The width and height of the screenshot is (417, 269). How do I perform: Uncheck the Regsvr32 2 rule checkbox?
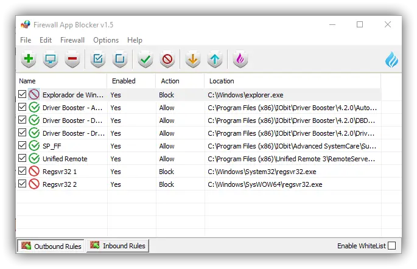coord(23,183)
